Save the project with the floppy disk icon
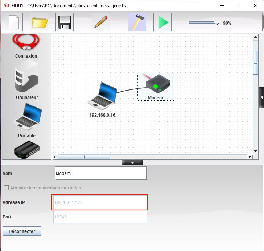Screen dimensions: 264x251 click(65, 22)
